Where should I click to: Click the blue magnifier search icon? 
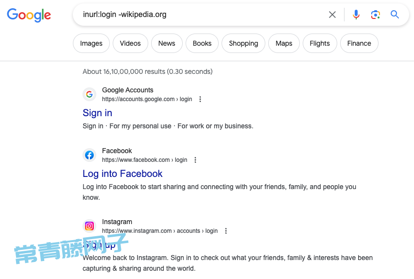tap(395, 14)
